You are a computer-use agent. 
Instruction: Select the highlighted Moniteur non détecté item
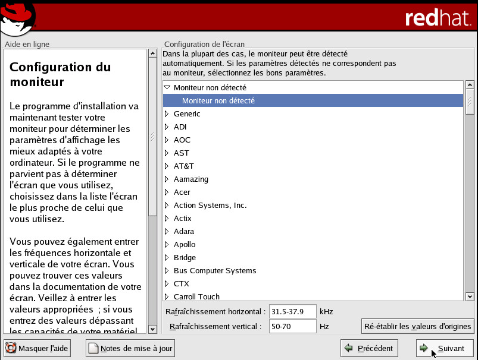pyautogui.click(x=218, y=100)
